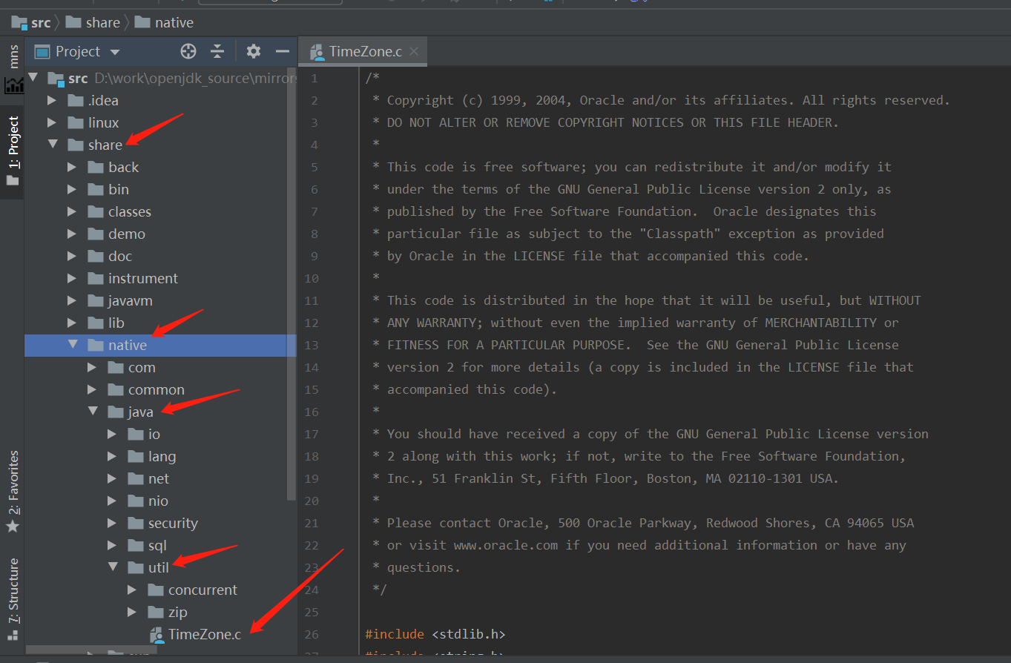Click the collapse all icon in Project panel

(217, 51)
